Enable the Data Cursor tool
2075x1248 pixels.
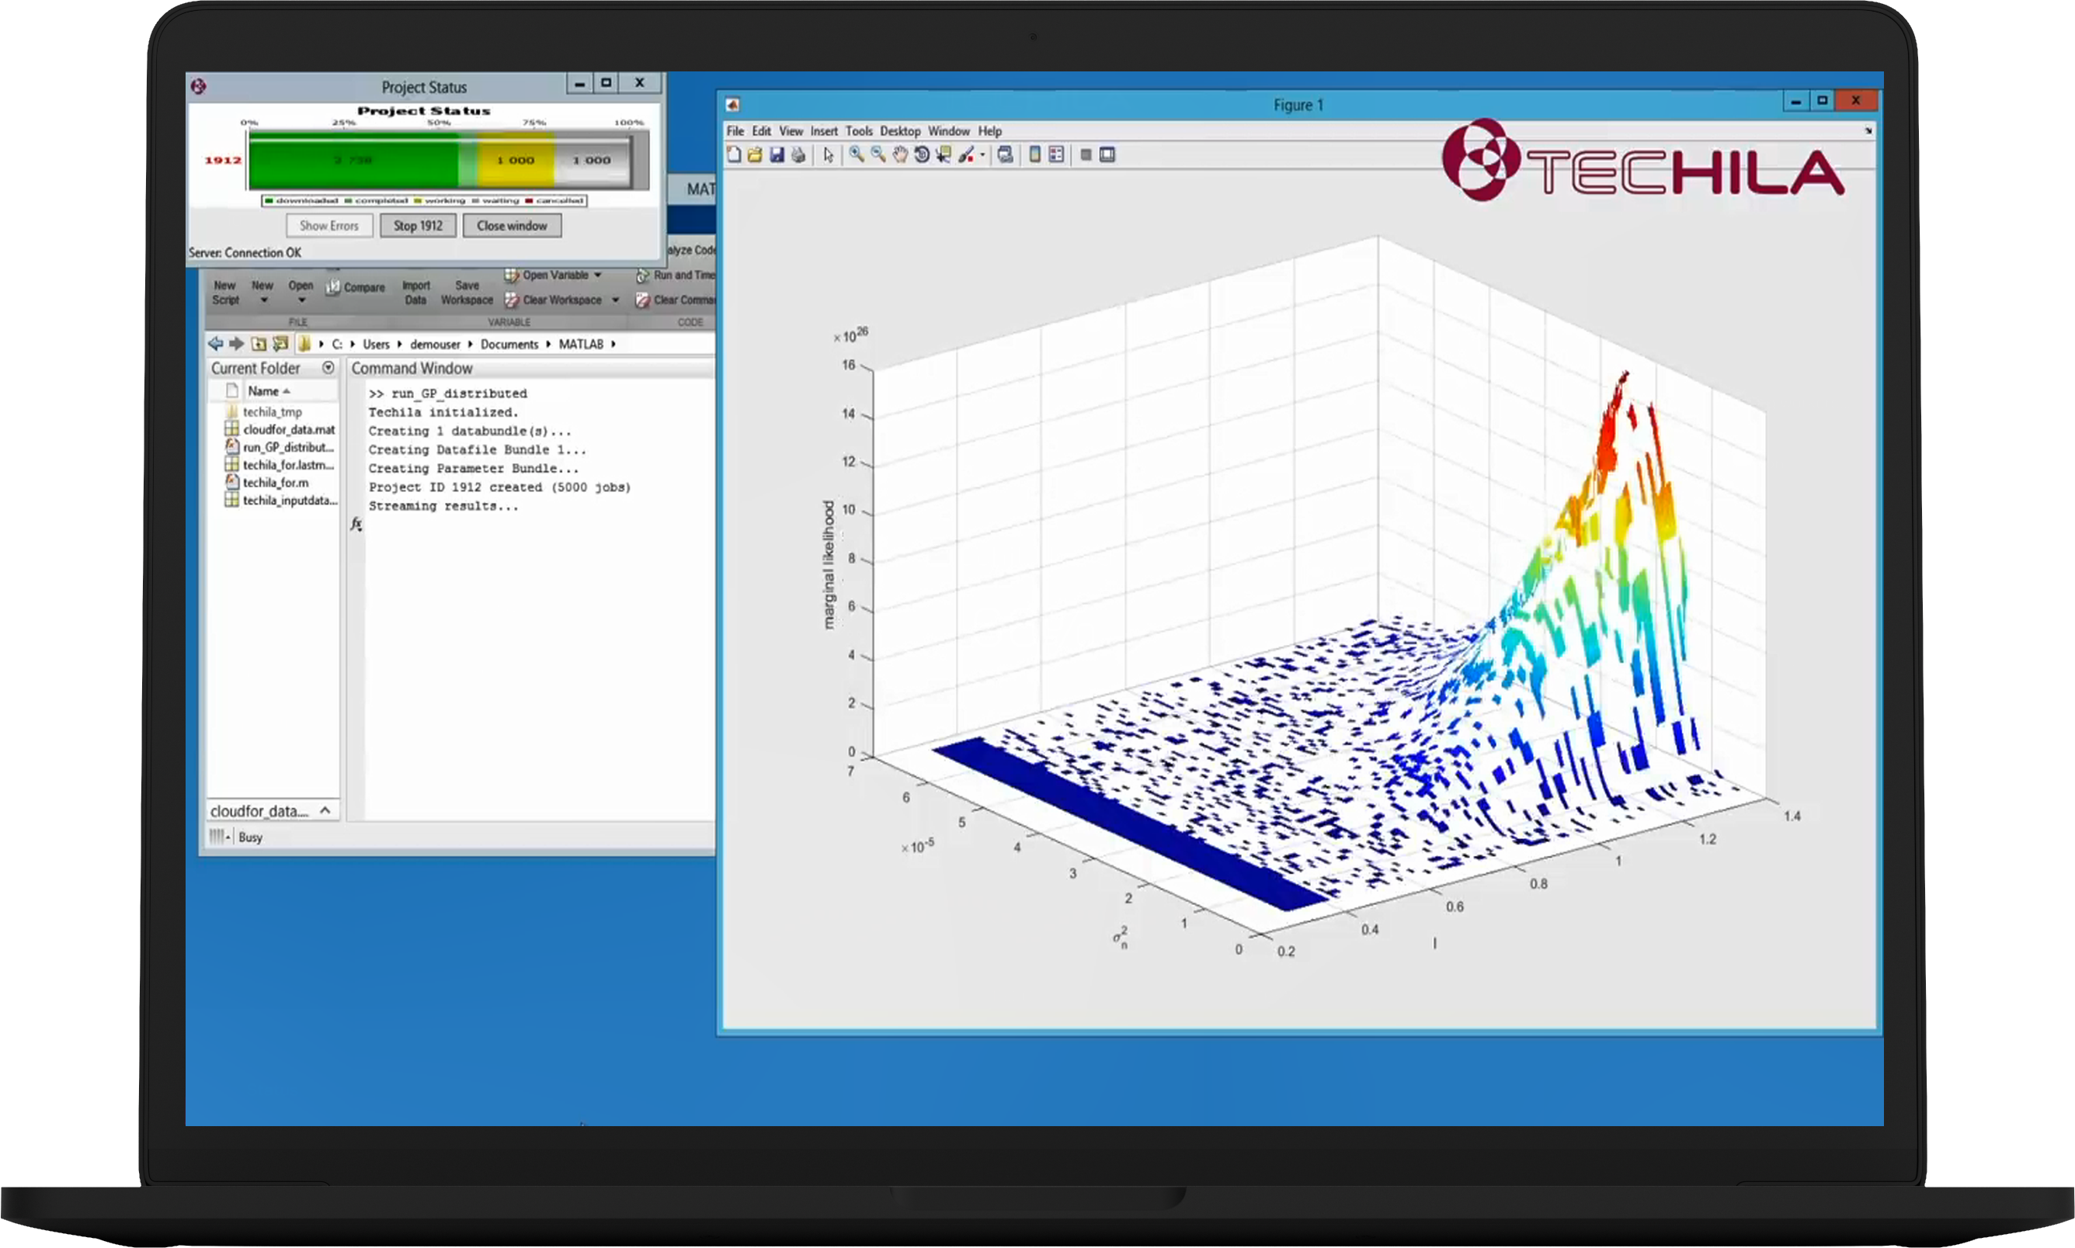[944, 154]
